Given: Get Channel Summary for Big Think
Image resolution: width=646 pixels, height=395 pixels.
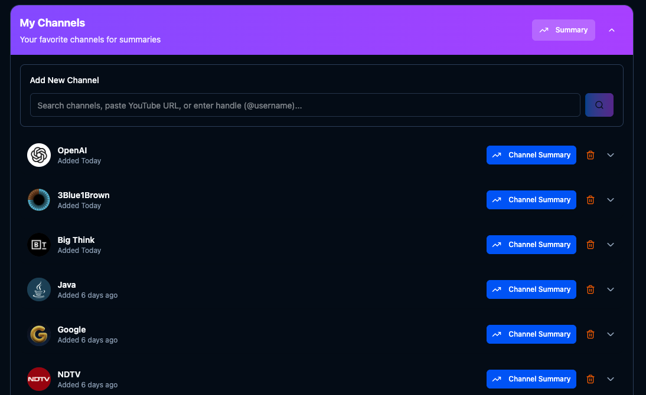Looking at the screenshot, I should pyautogui.click(x=531, y=245).
